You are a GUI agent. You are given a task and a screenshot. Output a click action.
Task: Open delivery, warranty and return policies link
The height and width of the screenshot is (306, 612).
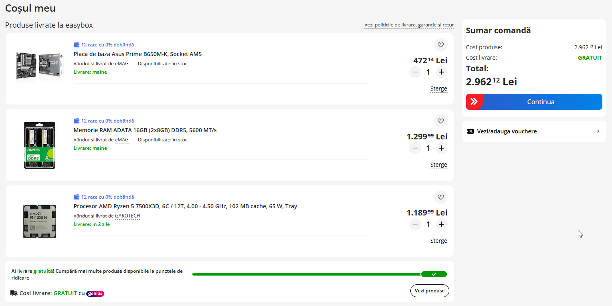click(409, 25)
